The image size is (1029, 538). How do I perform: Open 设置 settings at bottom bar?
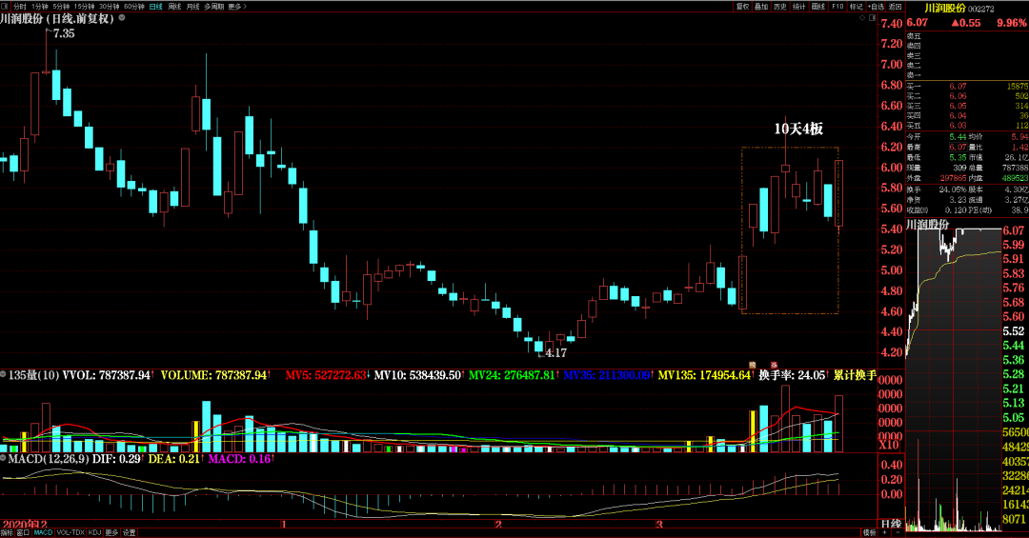tap(130, 532)
